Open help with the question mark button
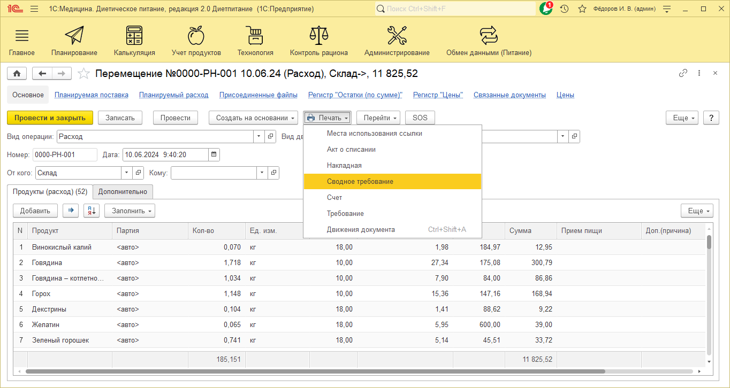The image size is (730, 388). click(x=711, y=118)
